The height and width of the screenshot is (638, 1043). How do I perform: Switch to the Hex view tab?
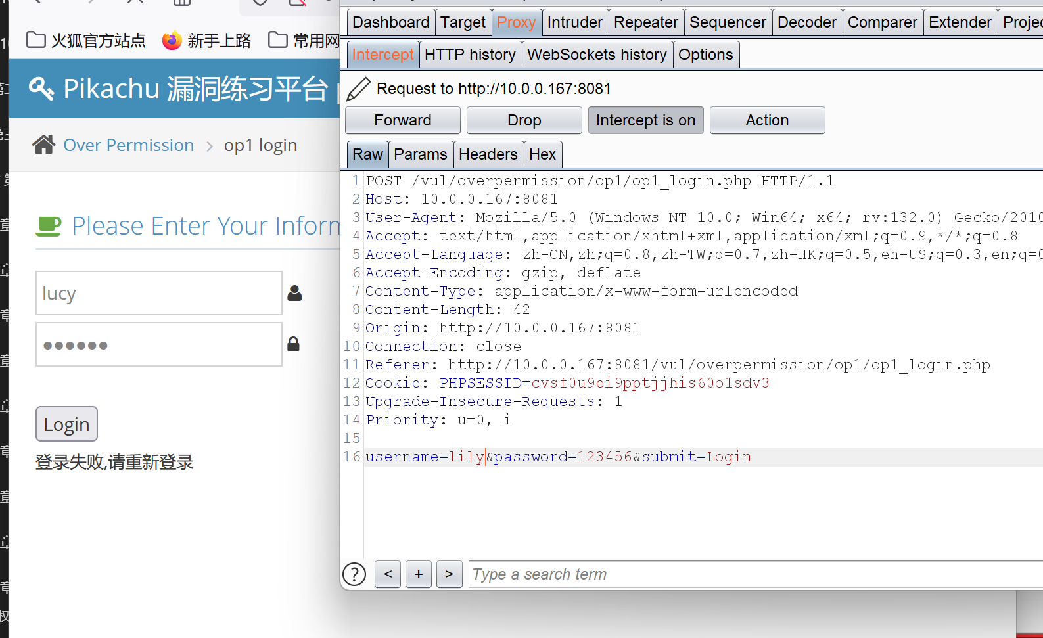[542, 154]
